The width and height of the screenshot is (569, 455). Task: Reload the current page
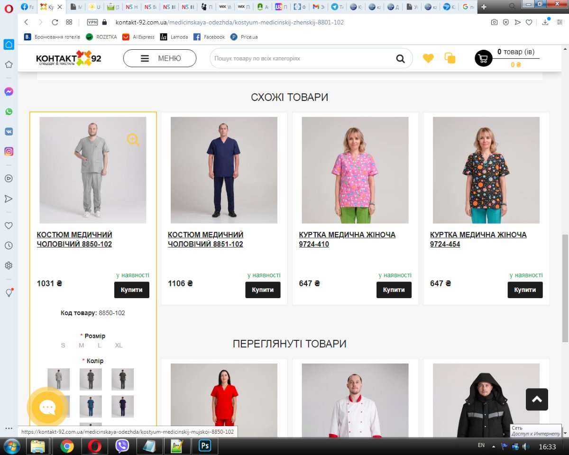(55, 22)
